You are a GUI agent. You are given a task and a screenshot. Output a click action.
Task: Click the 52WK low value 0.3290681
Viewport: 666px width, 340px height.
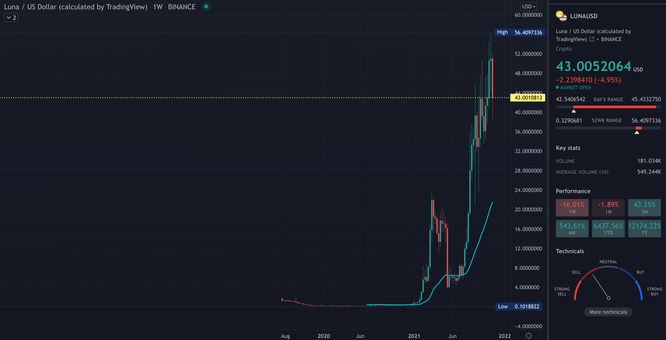pos(569,121)
